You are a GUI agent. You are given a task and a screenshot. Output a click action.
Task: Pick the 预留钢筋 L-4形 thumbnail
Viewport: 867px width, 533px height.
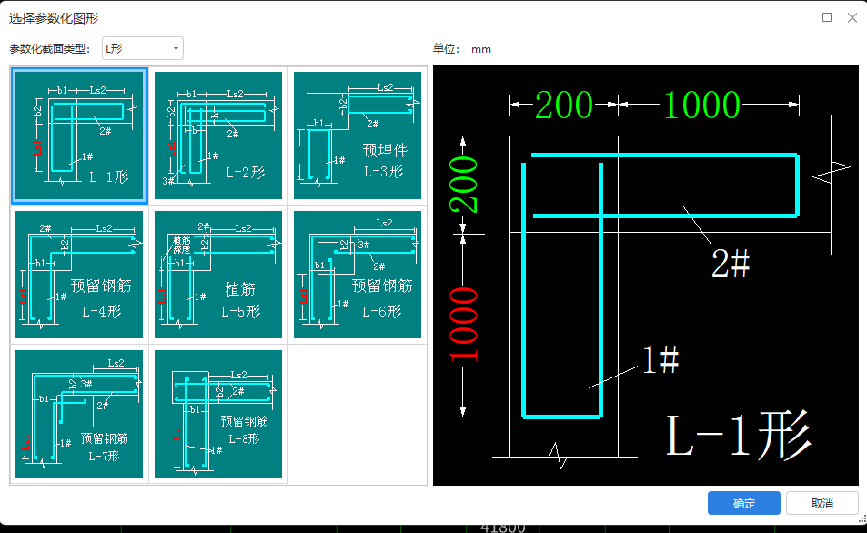click(79, 275)
